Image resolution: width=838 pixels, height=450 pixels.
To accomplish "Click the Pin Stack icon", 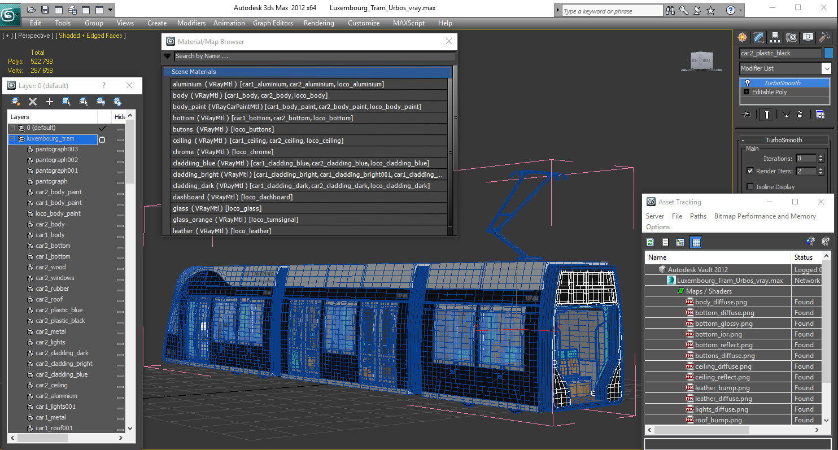I will click(x=747, y=115).
